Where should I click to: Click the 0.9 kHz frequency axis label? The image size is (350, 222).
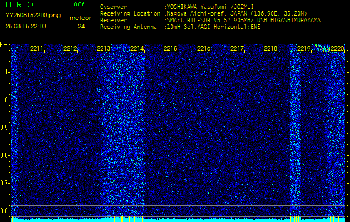tap(4, 128)
